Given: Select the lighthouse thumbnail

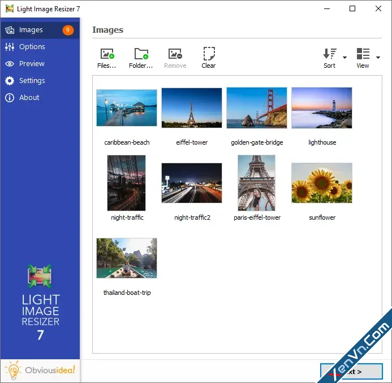Looking at the screenshot, I should click(x=322, y=107).
